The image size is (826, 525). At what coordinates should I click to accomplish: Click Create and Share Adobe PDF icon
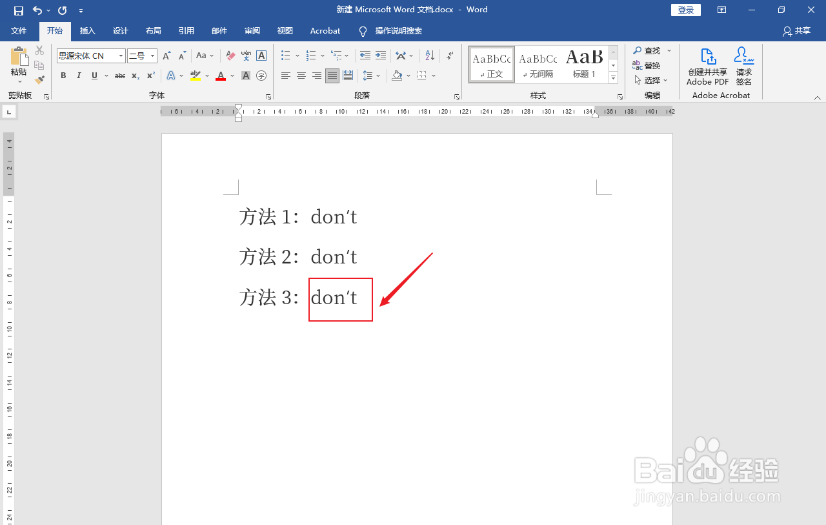708,67
